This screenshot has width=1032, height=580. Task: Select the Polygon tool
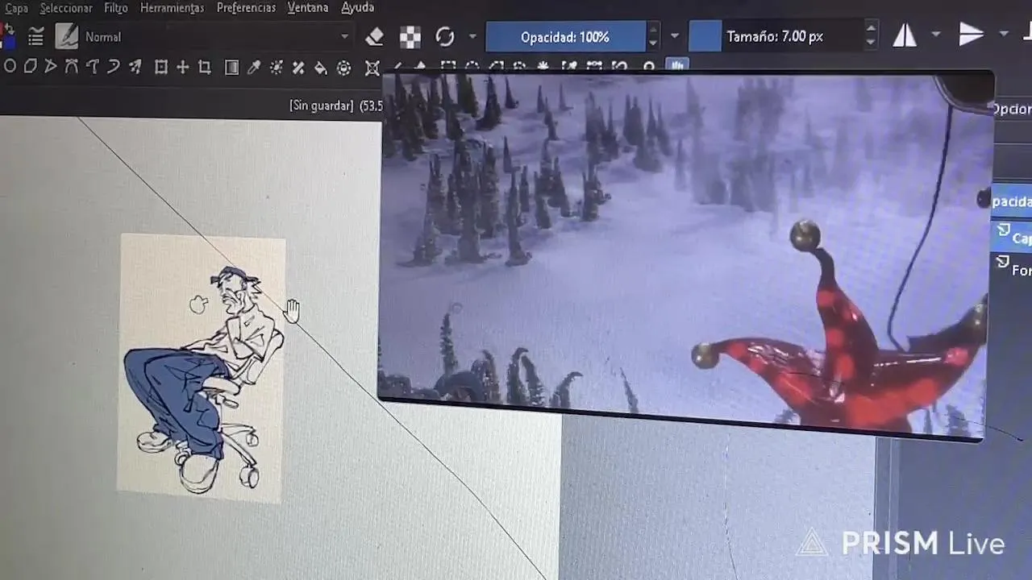coord(30,67)
